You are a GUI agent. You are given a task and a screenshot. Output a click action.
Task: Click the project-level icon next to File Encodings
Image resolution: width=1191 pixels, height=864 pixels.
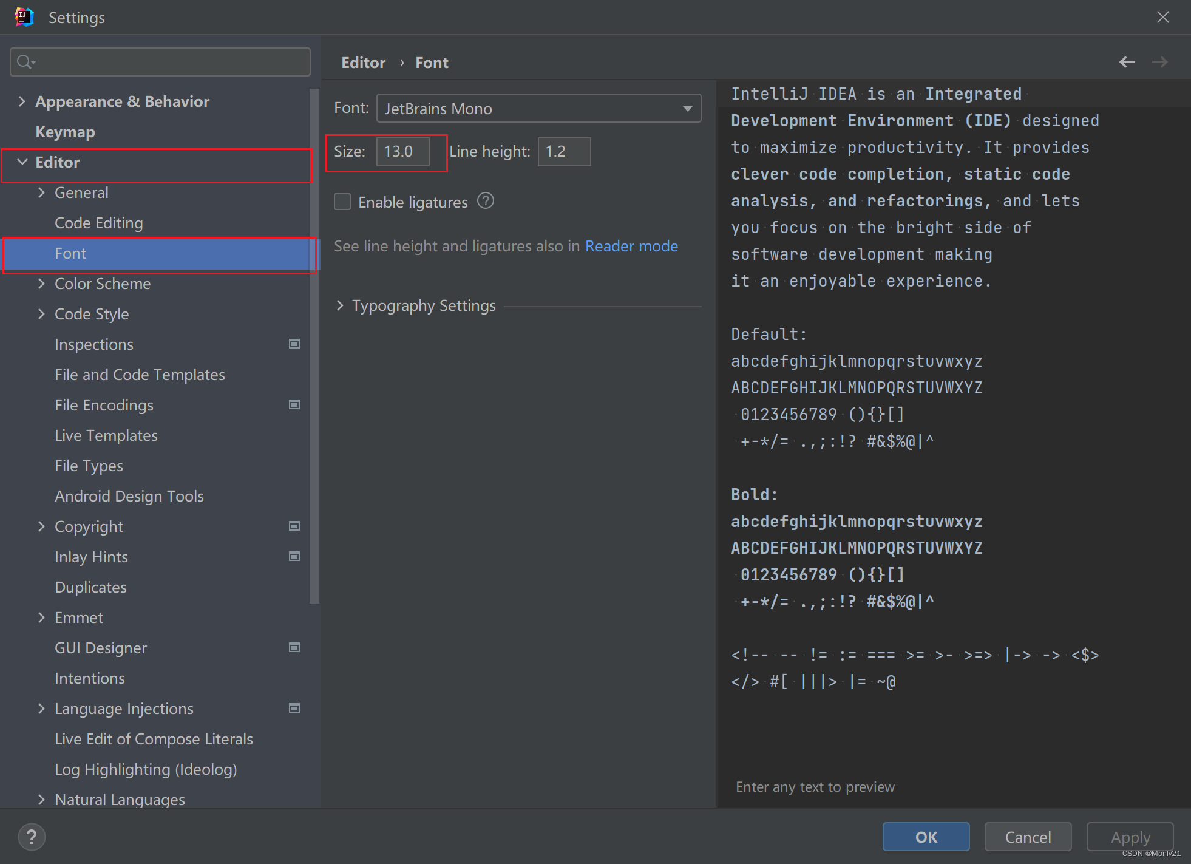tap(294, 404)
